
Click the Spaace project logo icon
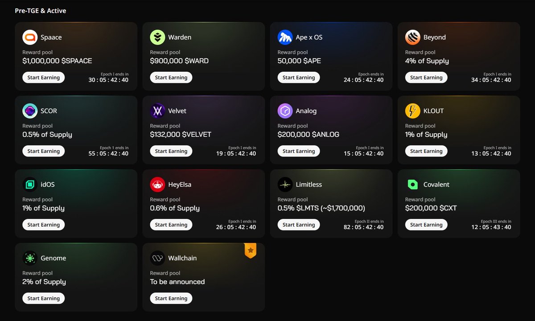click(x=30, y=37)
